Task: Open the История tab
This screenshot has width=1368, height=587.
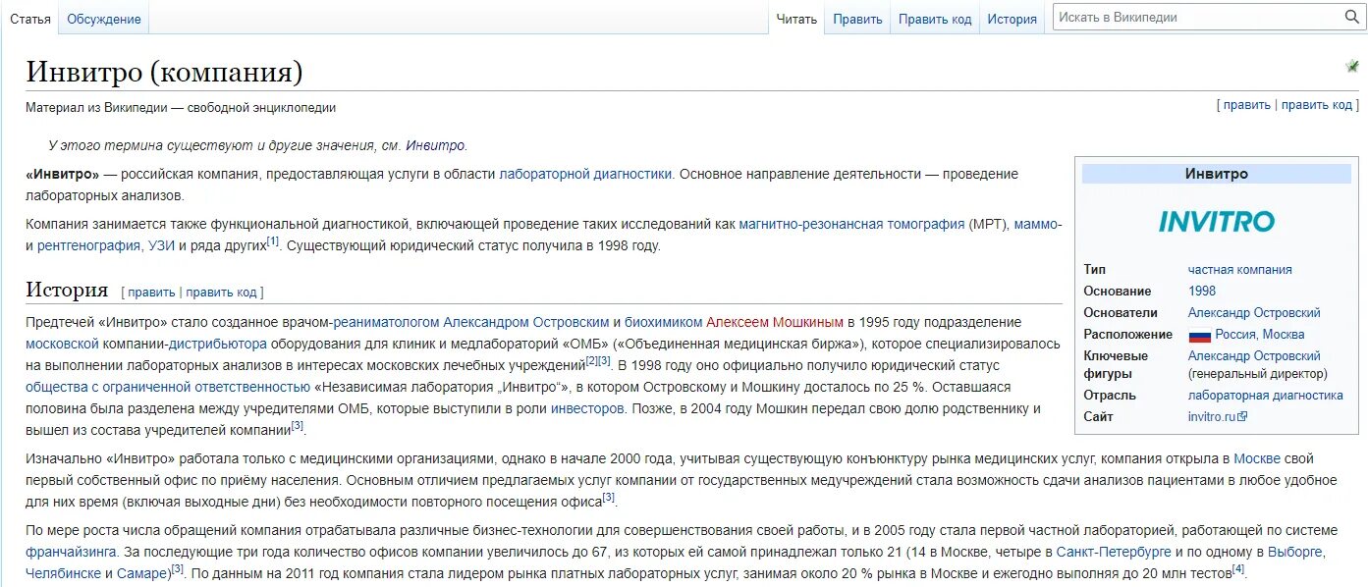Action: click(x=1012, y=19)
